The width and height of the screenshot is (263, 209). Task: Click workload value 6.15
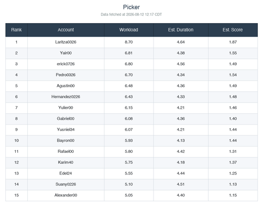click(x=129, y=108)
